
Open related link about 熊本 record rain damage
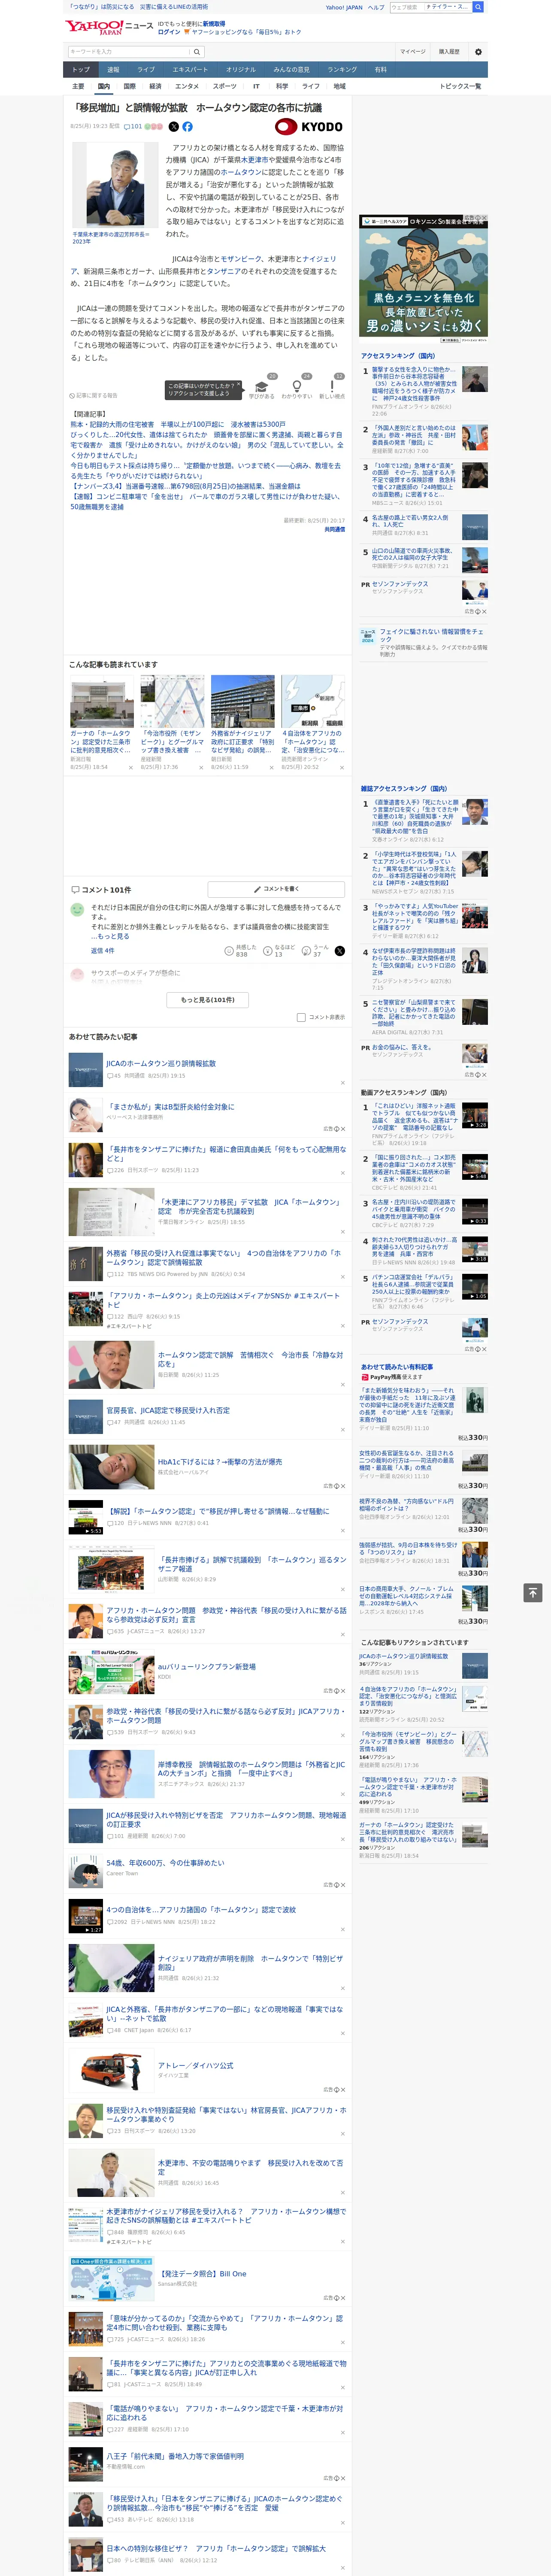(178, 425)
